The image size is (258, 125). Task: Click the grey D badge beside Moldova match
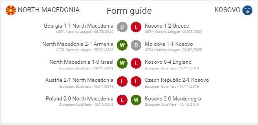136,45
